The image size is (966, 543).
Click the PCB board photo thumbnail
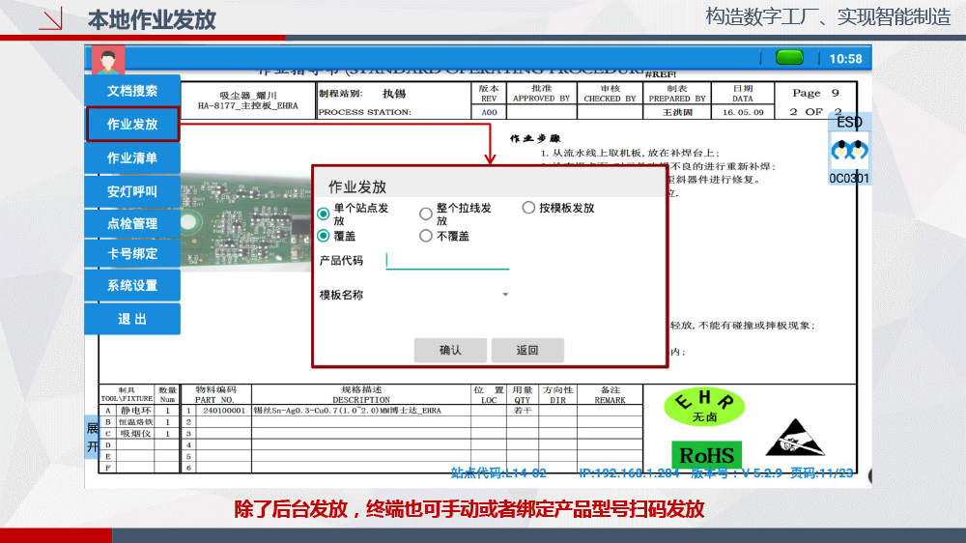(246, 220)
